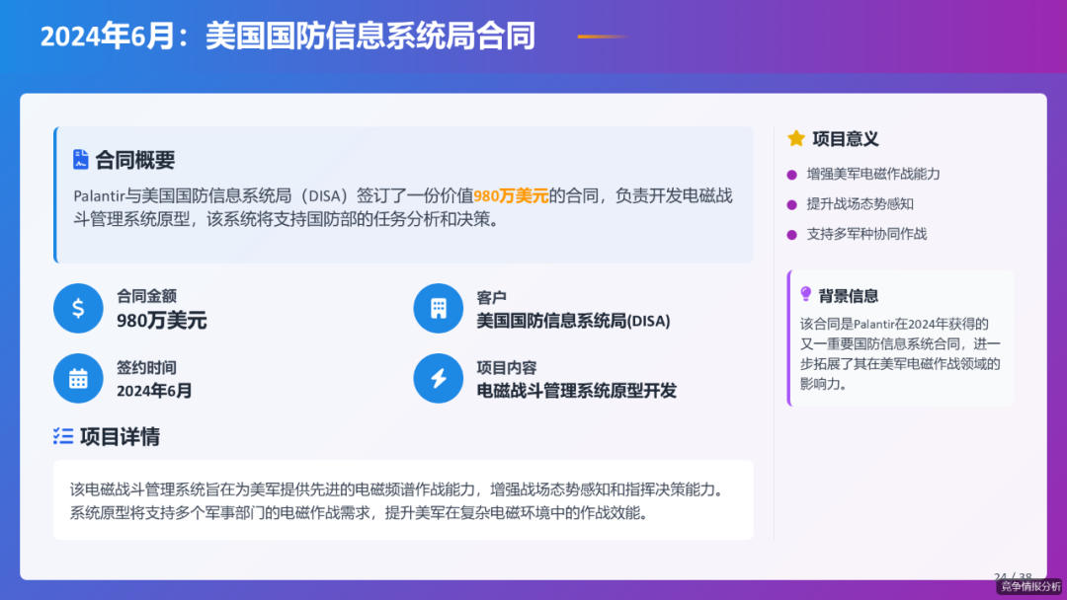Click the 2024年6月 signing date value
Image resolution: width=1067 pixels, height=600 pixels.
click(x=154, y=391)
